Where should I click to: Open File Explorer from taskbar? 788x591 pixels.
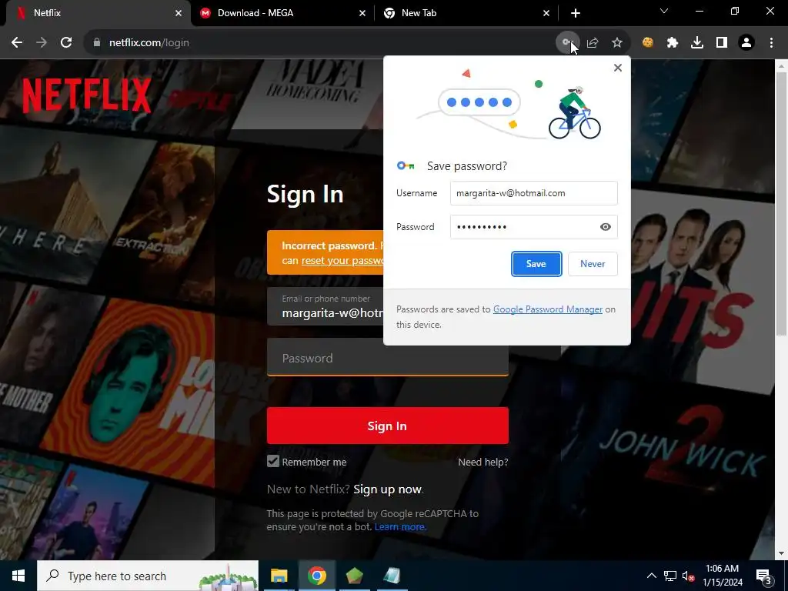(x=279, y=576)
